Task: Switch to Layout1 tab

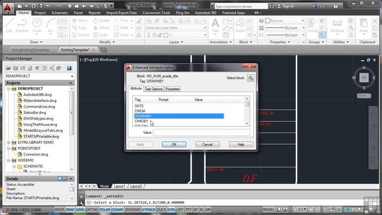Action: [119, 186]
